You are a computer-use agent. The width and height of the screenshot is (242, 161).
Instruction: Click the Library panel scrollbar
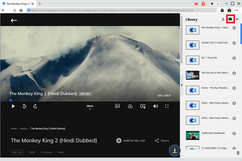[241, 34]
